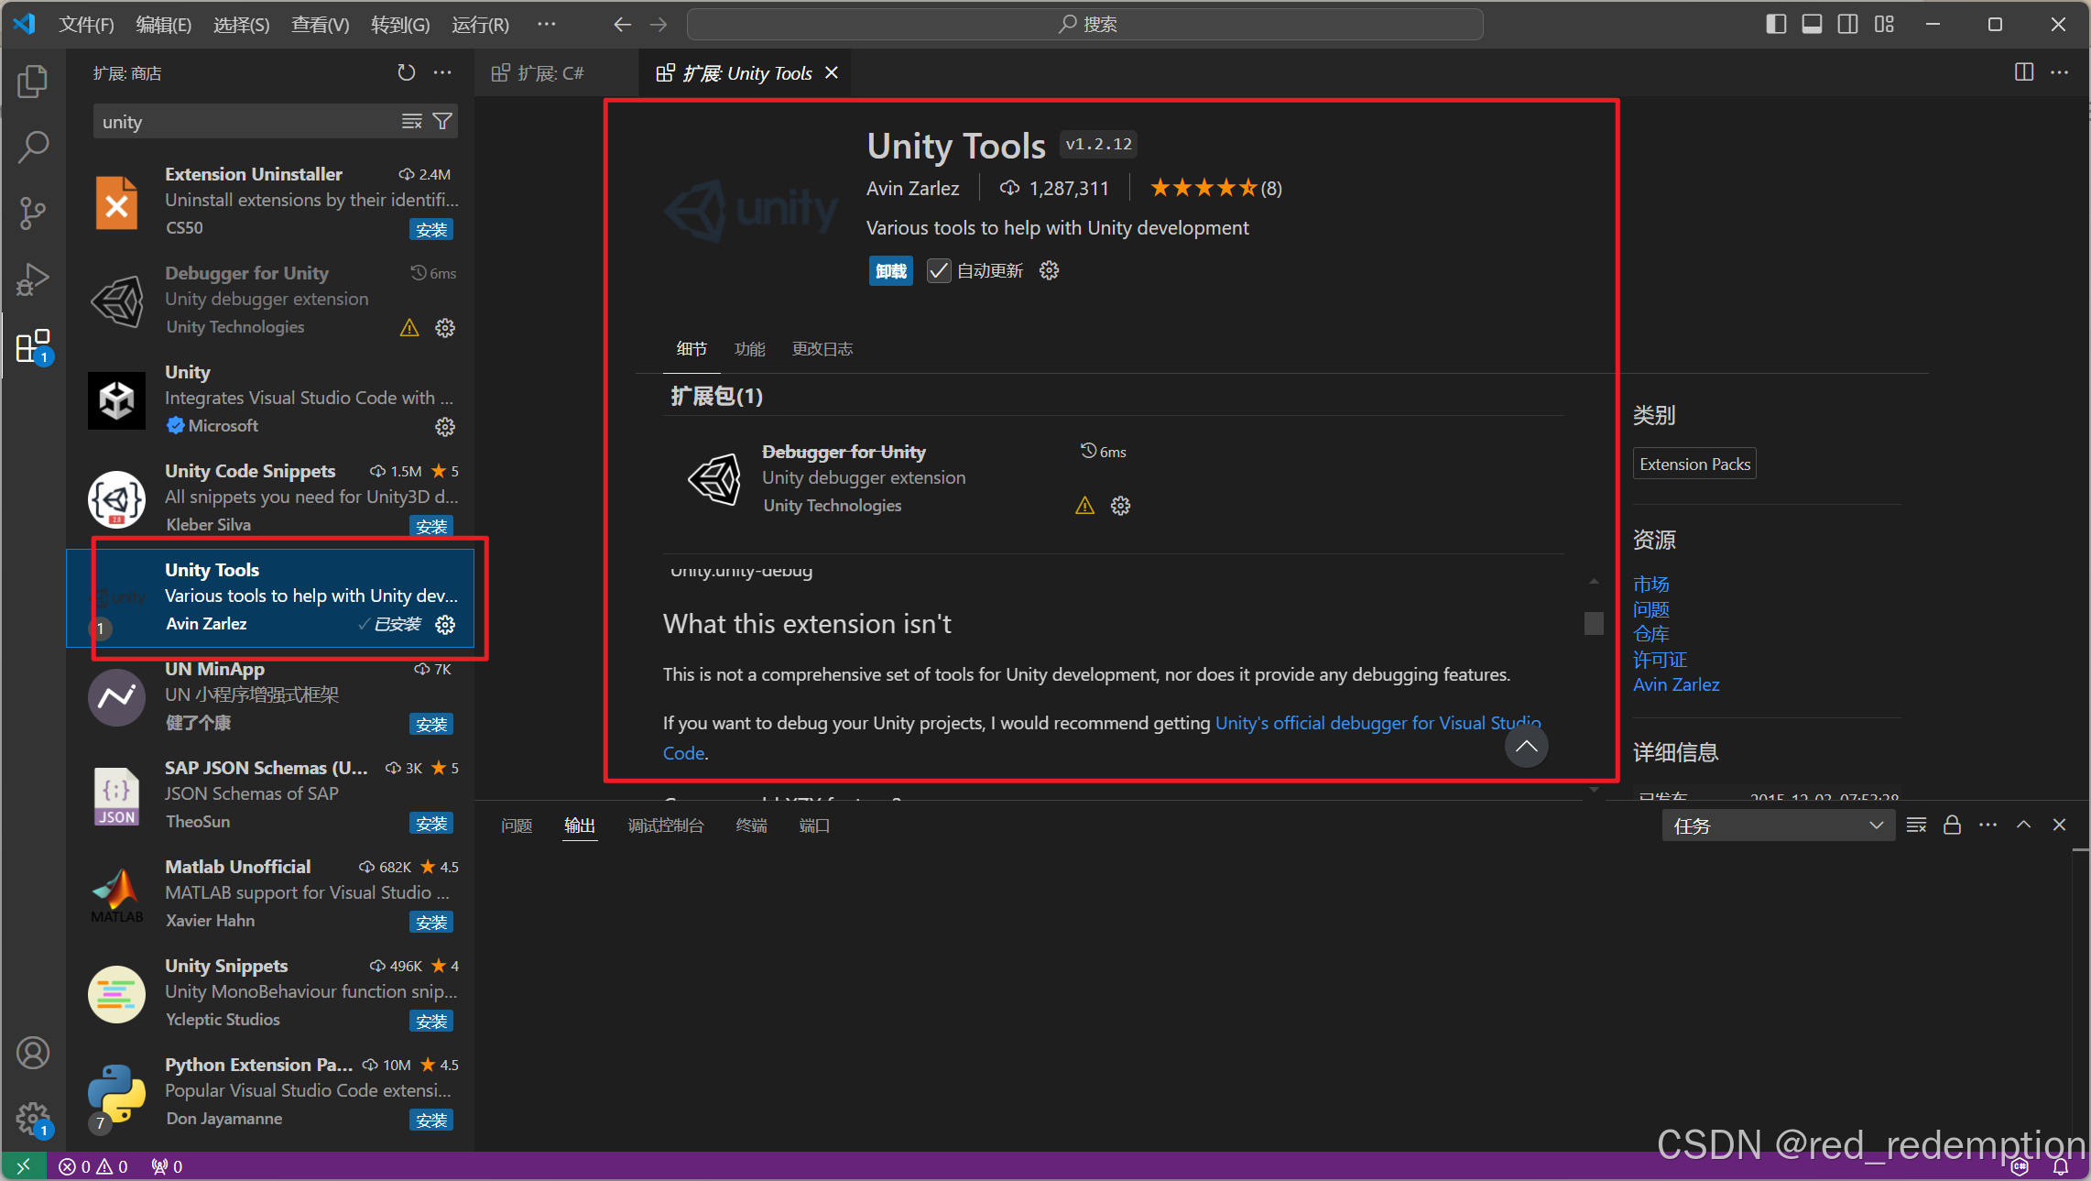Open the Repository resource link
The height and width of the screenshot is (1181, 2091).
click(x=1650, y=634)
